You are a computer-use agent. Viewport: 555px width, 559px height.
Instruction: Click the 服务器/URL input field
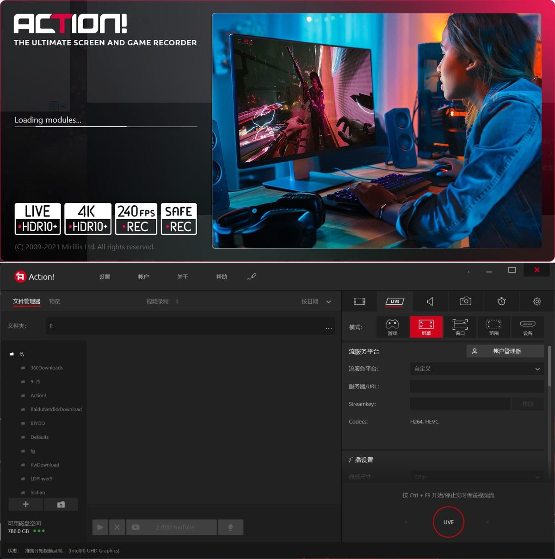(x=476, y=387)
